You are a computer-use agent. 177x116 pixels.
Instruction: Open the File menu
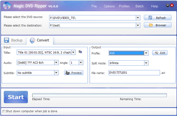point(94,6)
